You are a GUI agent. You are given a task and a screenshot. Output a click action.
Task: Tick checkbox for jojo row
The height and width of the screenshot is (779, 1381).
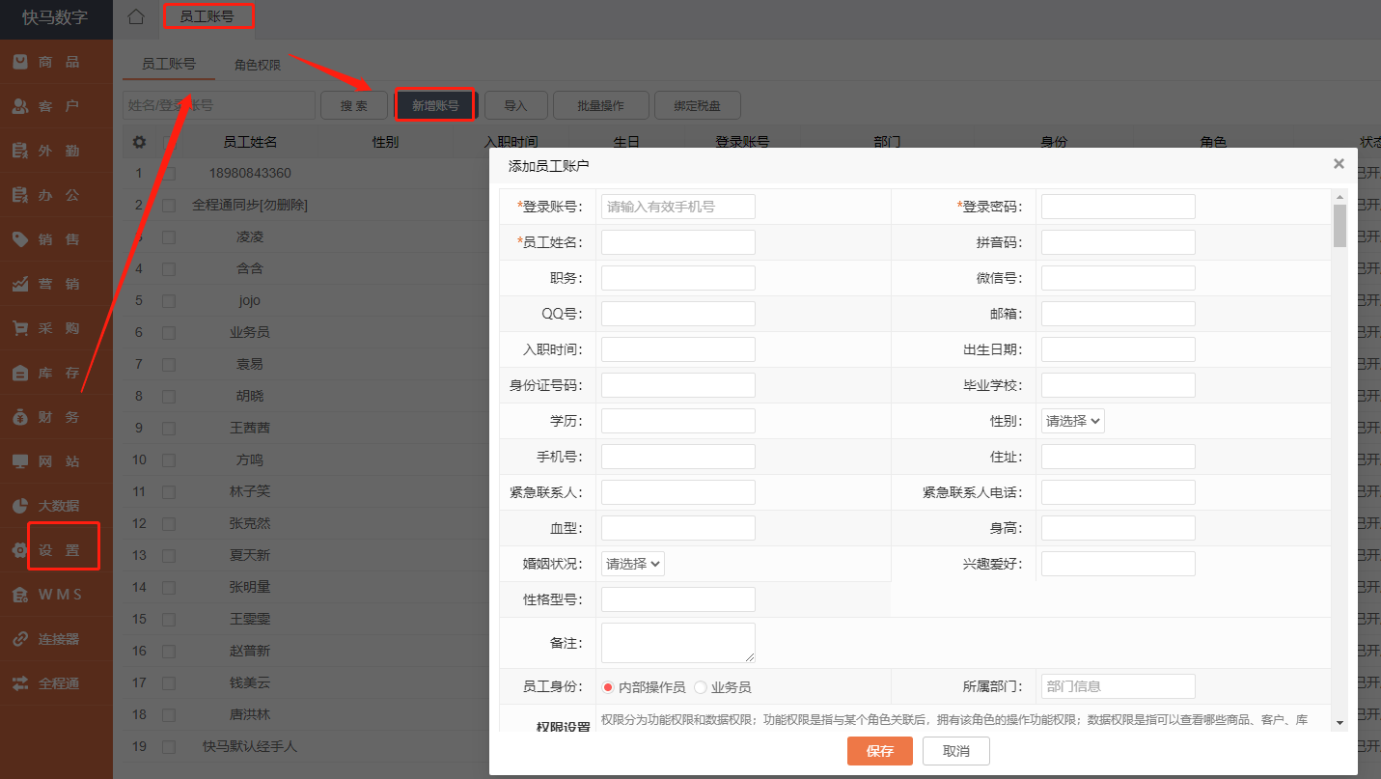[169, 301]
